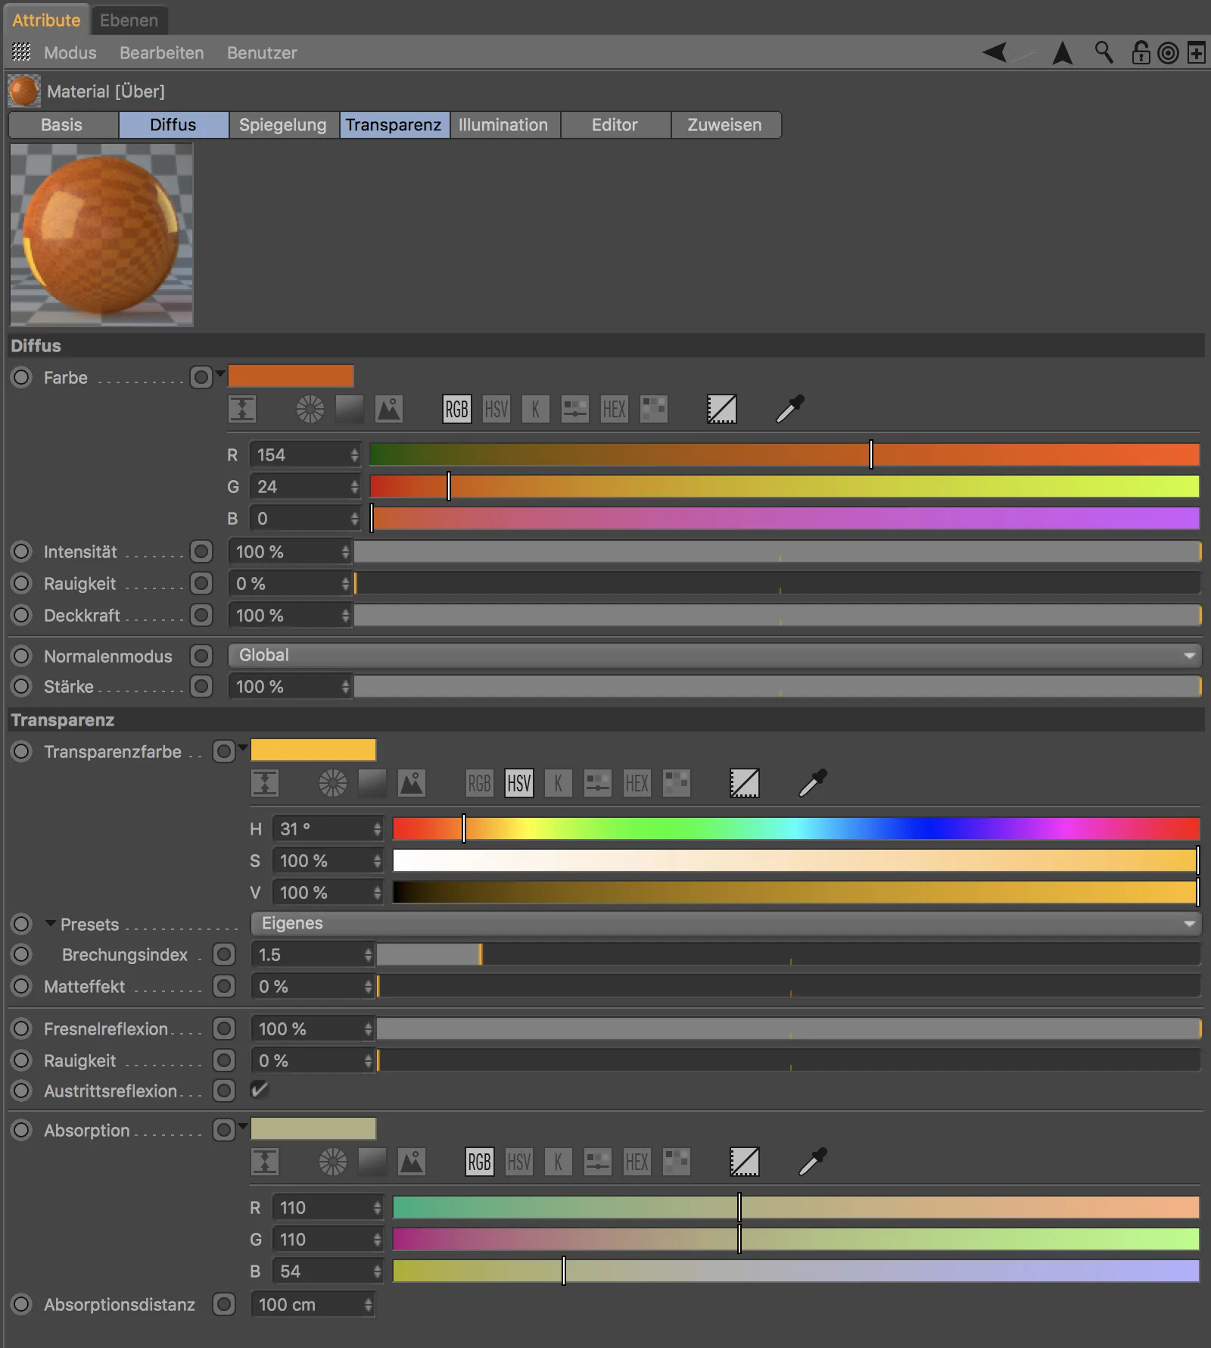The height and width of the screenshot is (1348, 1211).
Task: Open the Normalenmodus Global dropdown
Action: 714,655
